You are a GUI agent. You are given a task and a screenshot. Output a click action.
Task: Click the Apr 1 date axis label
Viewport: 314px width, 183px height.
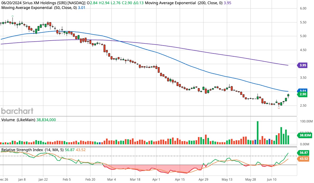click(156, 179)
